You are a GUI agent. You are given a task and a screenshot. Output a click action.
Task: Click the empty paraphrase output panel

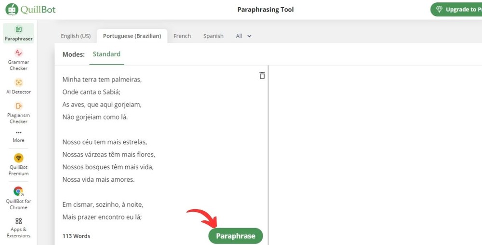(x=375, y=155)
